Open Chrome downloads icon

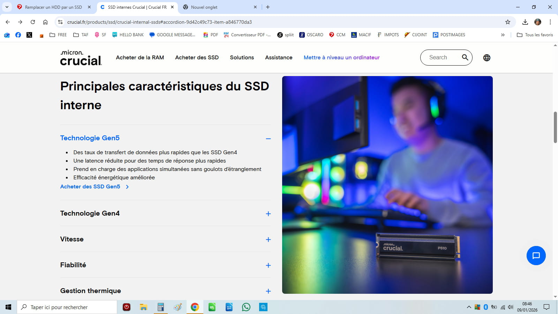click(x=525, y=22)
